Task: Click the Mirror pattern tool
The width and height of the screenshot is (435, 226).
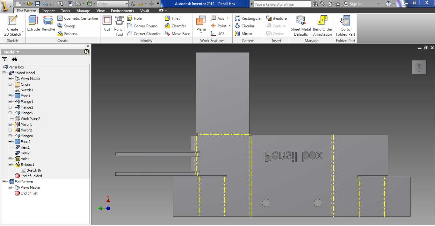Action: [243, 33]
